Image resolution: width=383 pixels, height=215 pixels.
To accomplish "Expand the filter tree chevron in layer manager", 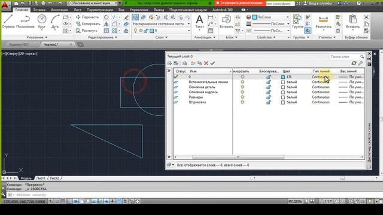I will (169, 70).
